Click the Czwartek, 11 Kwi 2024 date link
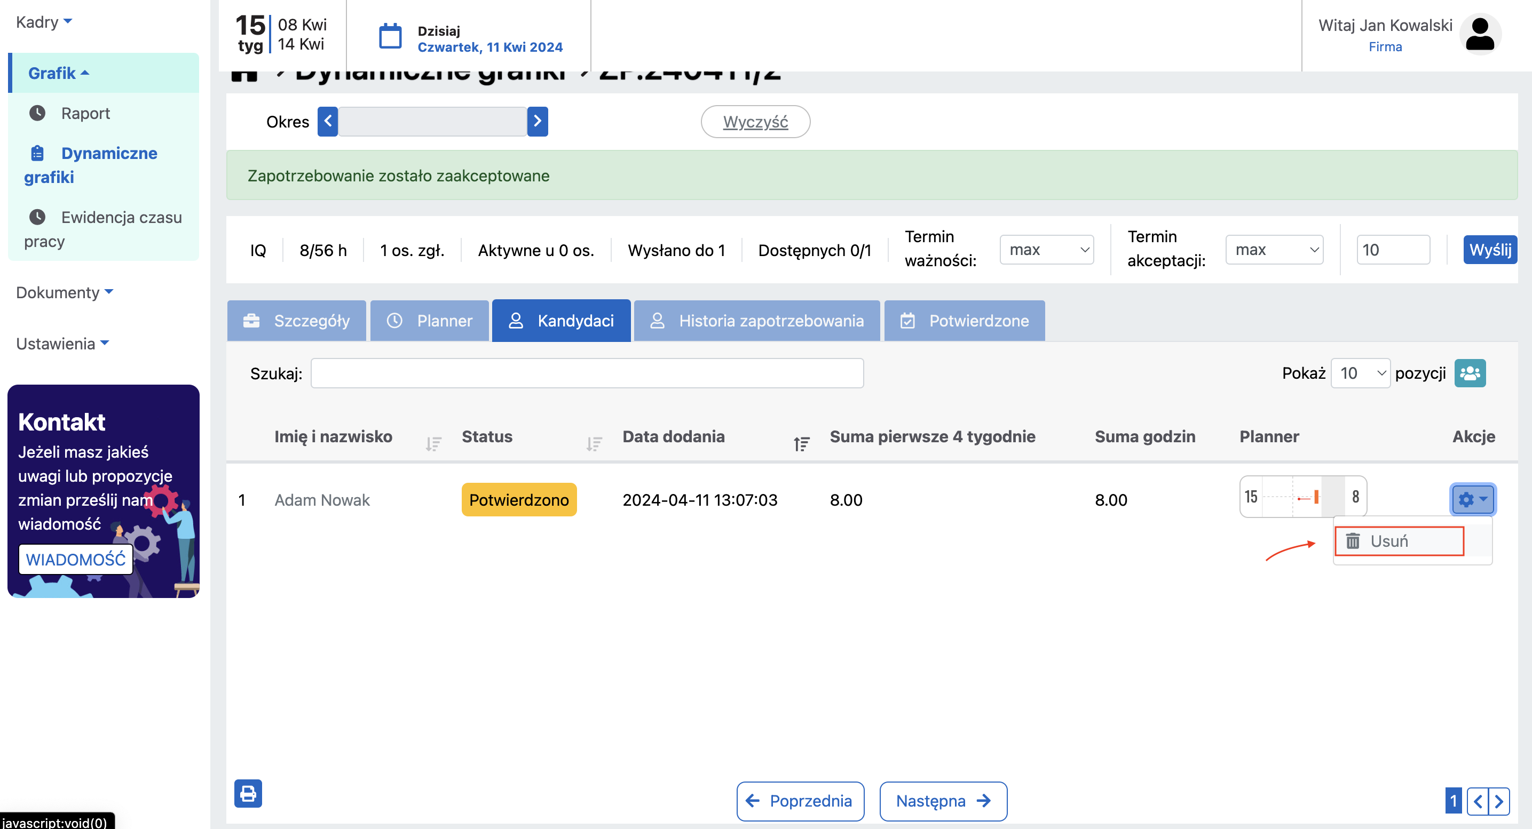This screenshot has height=829, width=1532. coord(490,47)
